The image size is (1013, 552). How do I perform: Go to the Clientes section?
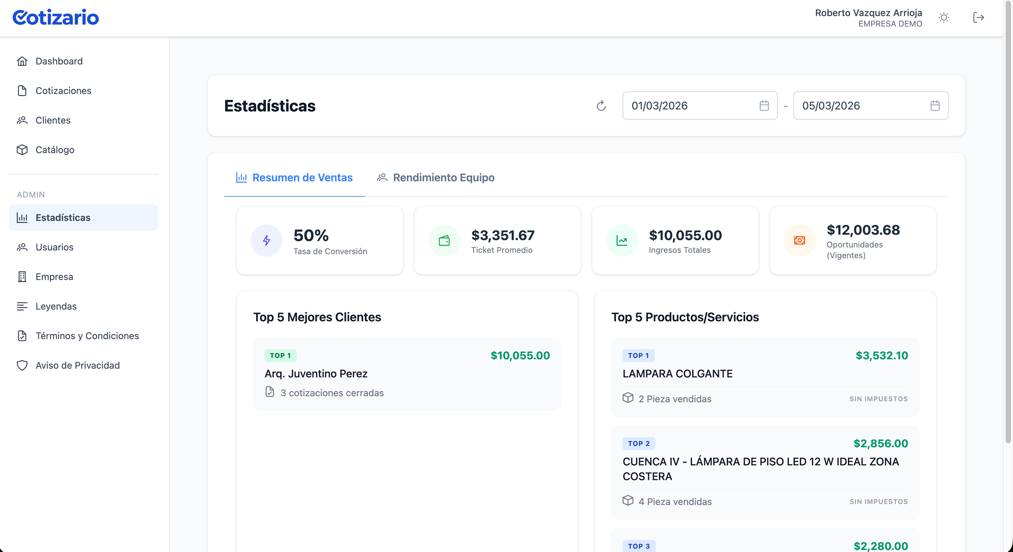(53, 120)
